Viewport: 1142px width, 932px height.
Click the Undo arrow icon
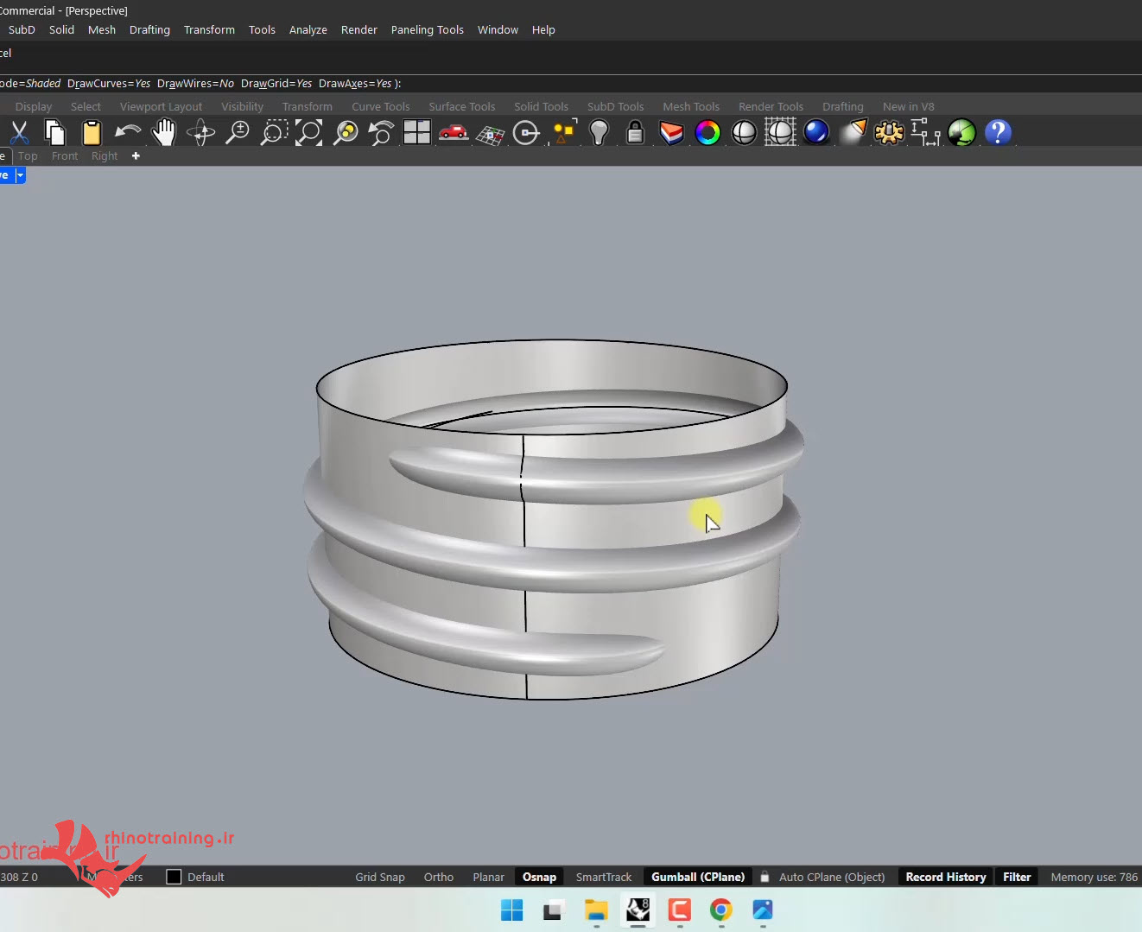tap(128, 132)
